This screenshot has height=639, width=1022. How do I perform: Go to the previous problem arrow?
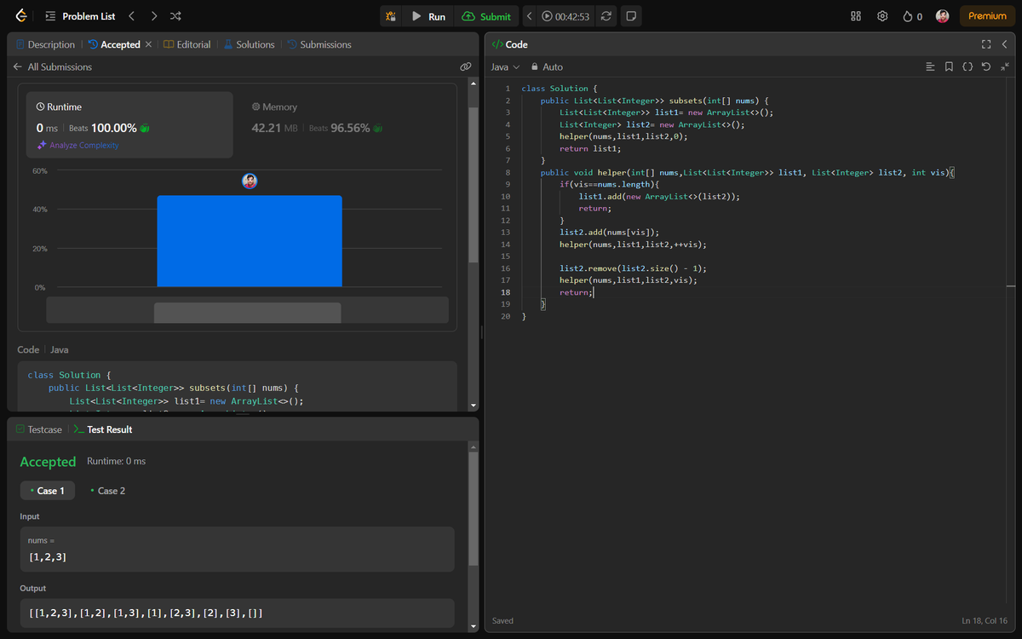pos(131,16)
